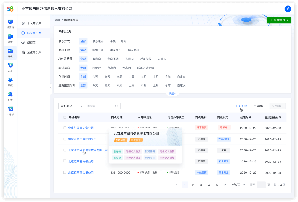The width and height of the screenshot is (298, 202).
Task: Select 邮箱 contact filter
Action: [123, 41]
